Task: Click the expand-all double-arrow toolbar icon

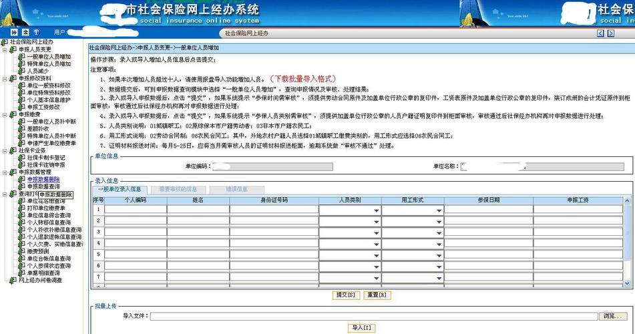Action: (14, 32)
